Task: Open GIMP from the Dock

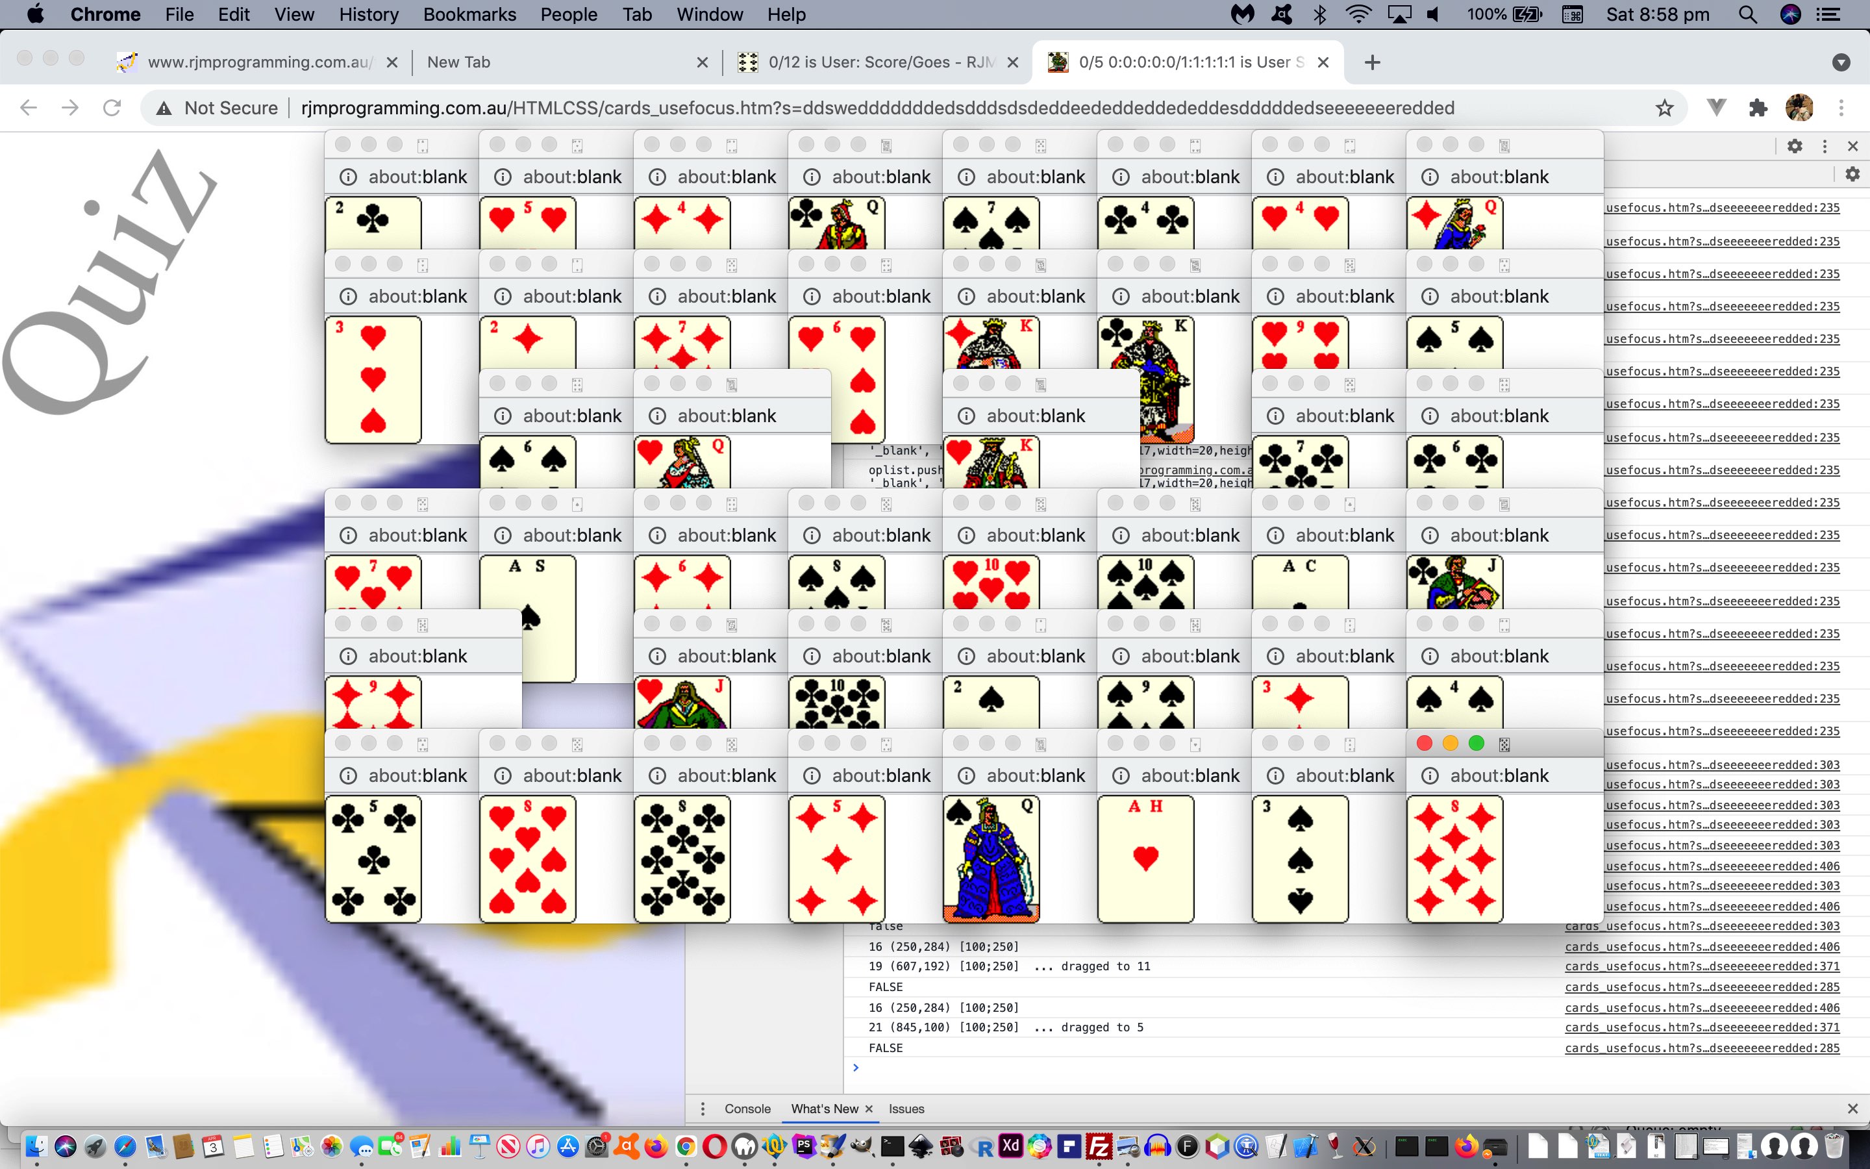Action: (x=863, y=1146)
